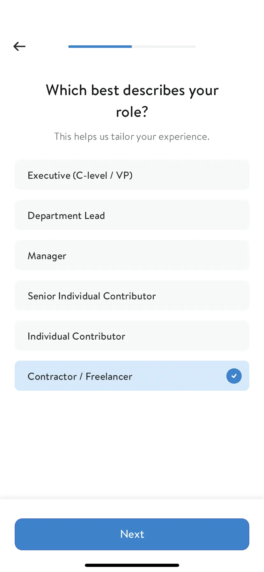The height and width of the screenshot is (572, 264).
Task: Select Manager as your role
Action: [132, 255]
